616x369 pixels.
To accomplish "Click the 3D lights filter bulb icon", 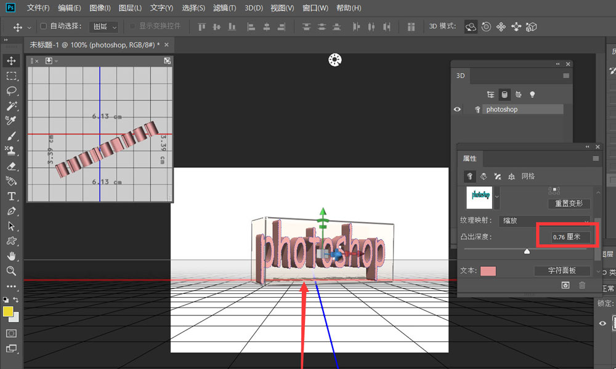I will [532, 95].
